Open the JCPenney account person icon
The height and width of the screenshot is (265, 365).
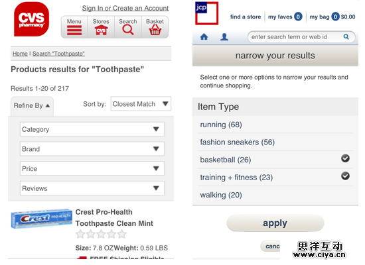click(224, 36)
